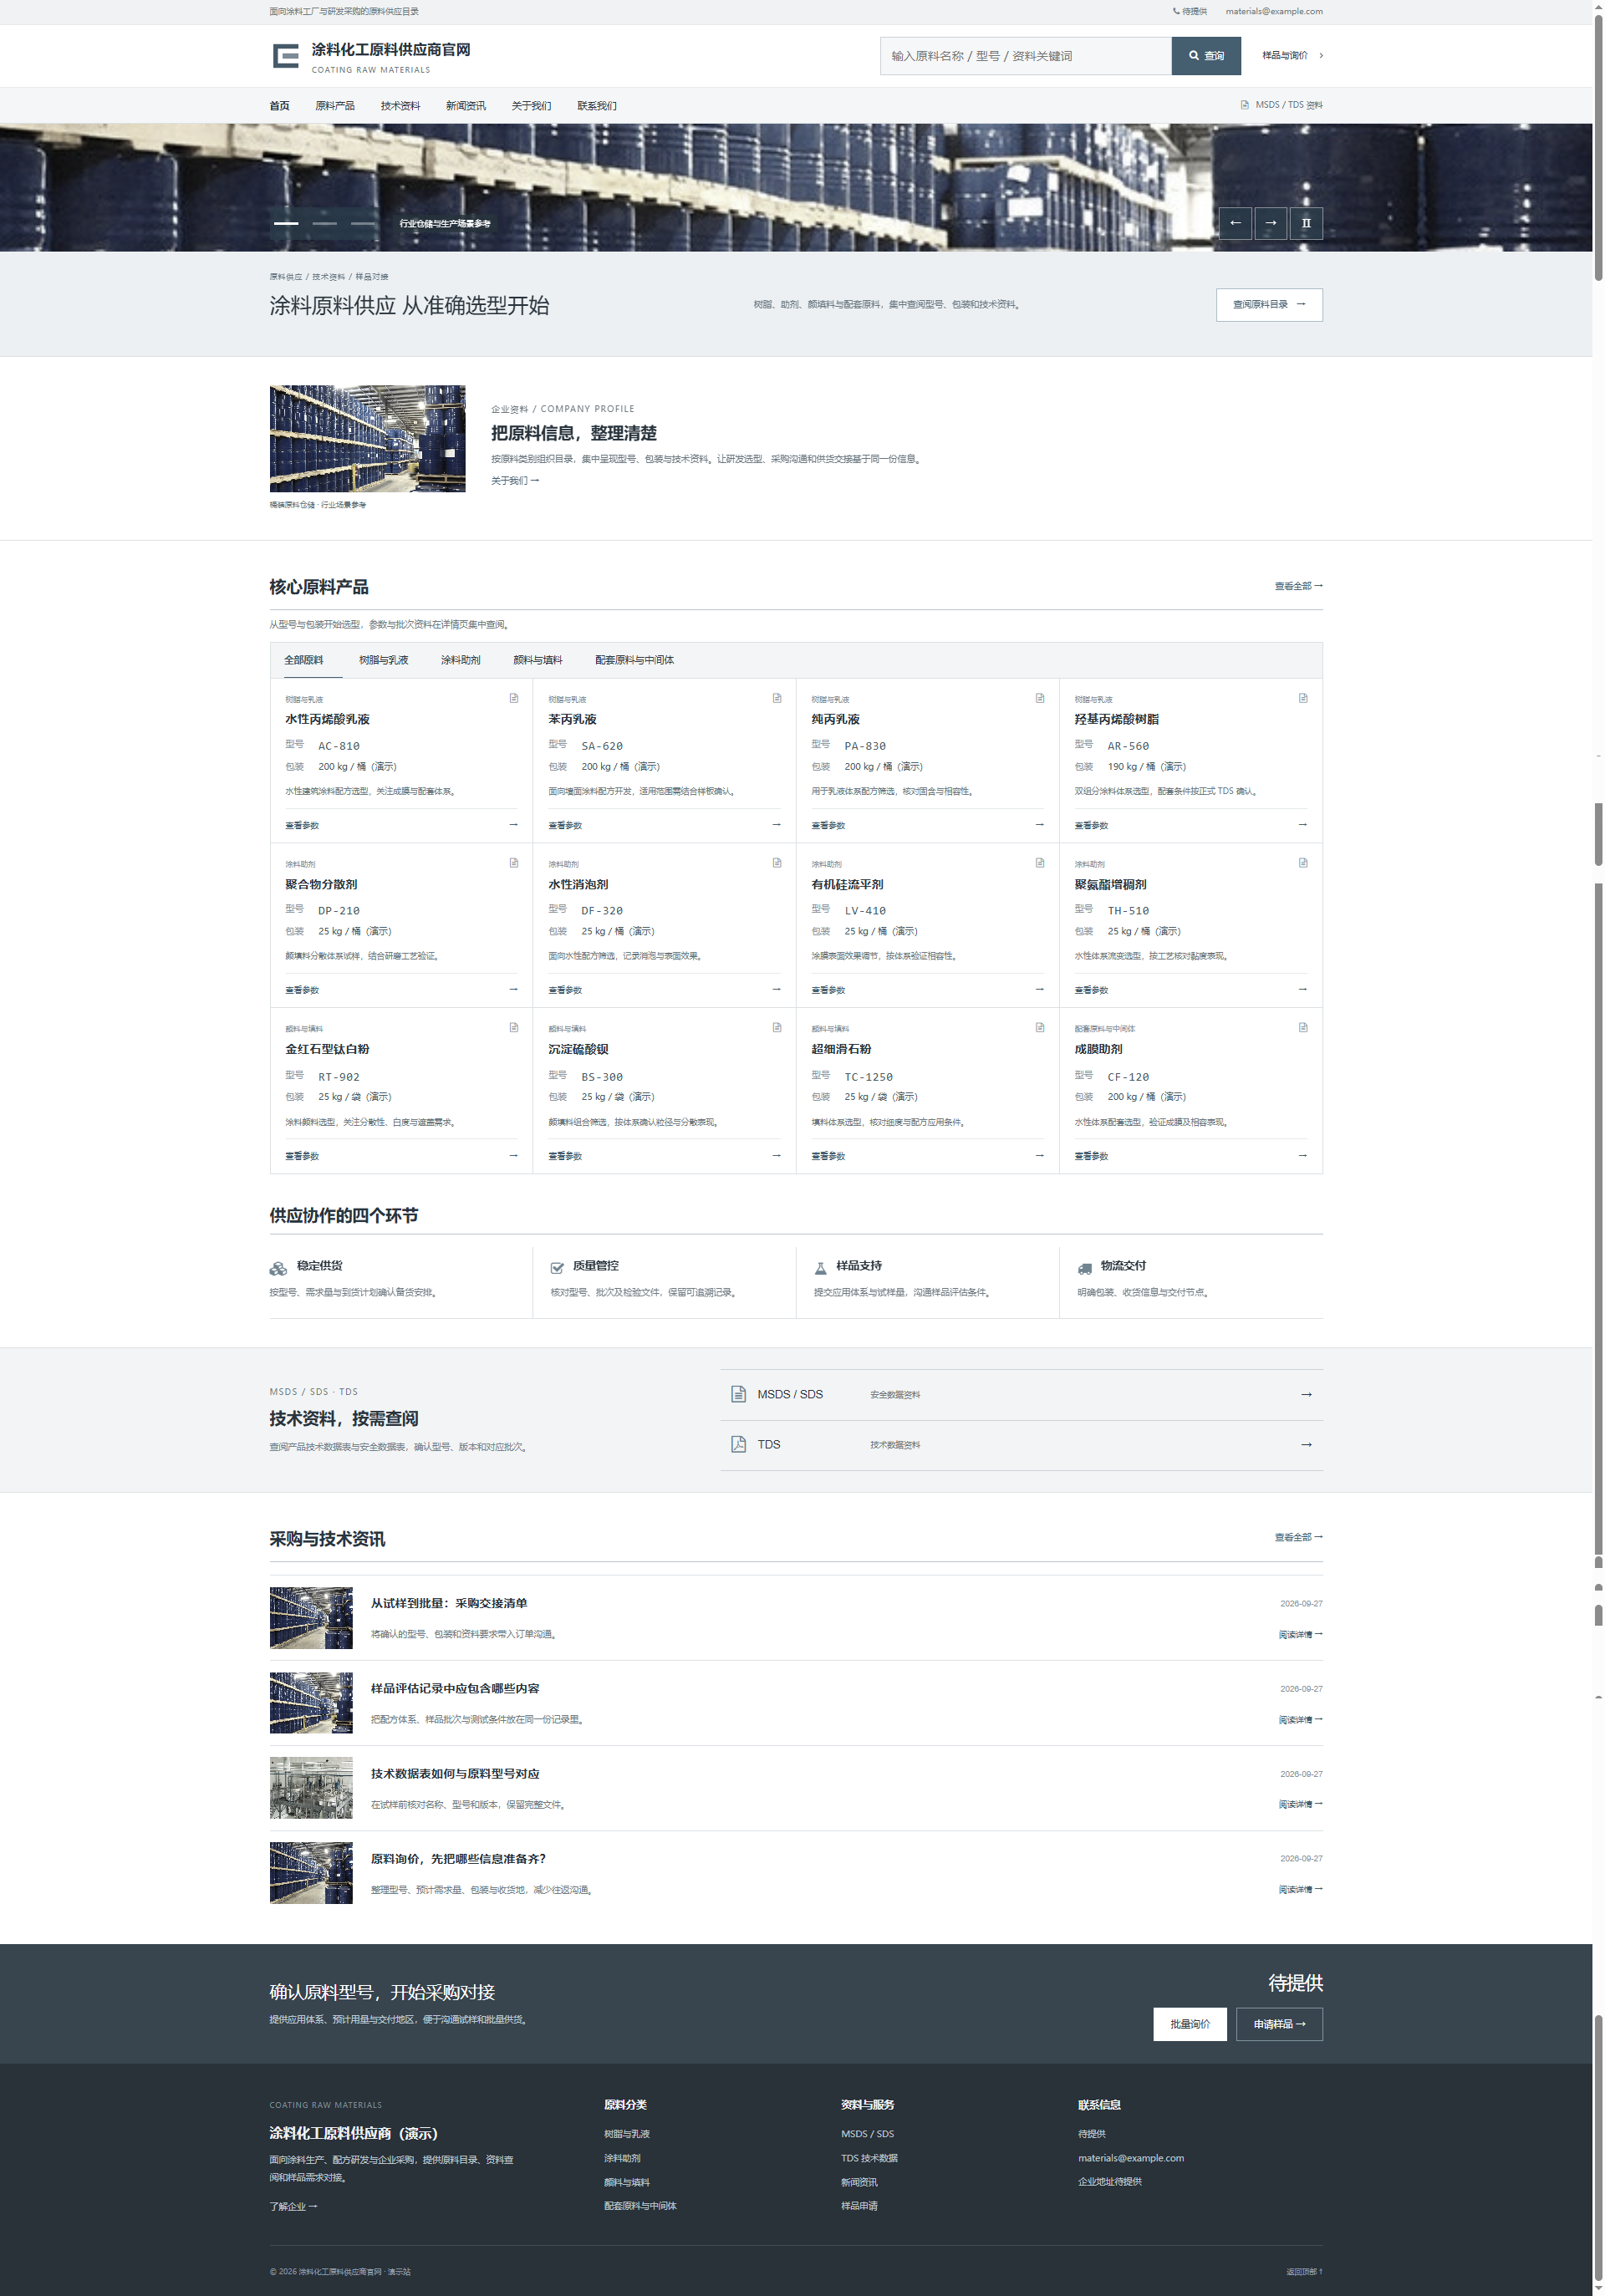Go to 原料产品 menu item

tap(334, 106)
